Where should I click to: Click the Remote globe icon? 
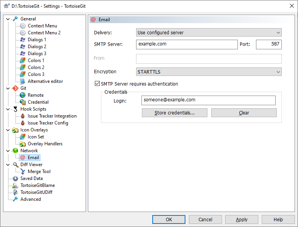(23, 95)
